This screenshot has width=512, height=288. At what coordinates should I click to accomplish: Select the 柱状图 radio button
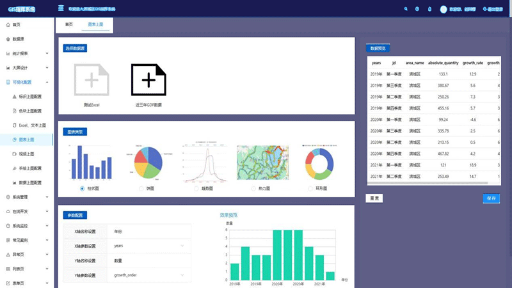(83, 189)
